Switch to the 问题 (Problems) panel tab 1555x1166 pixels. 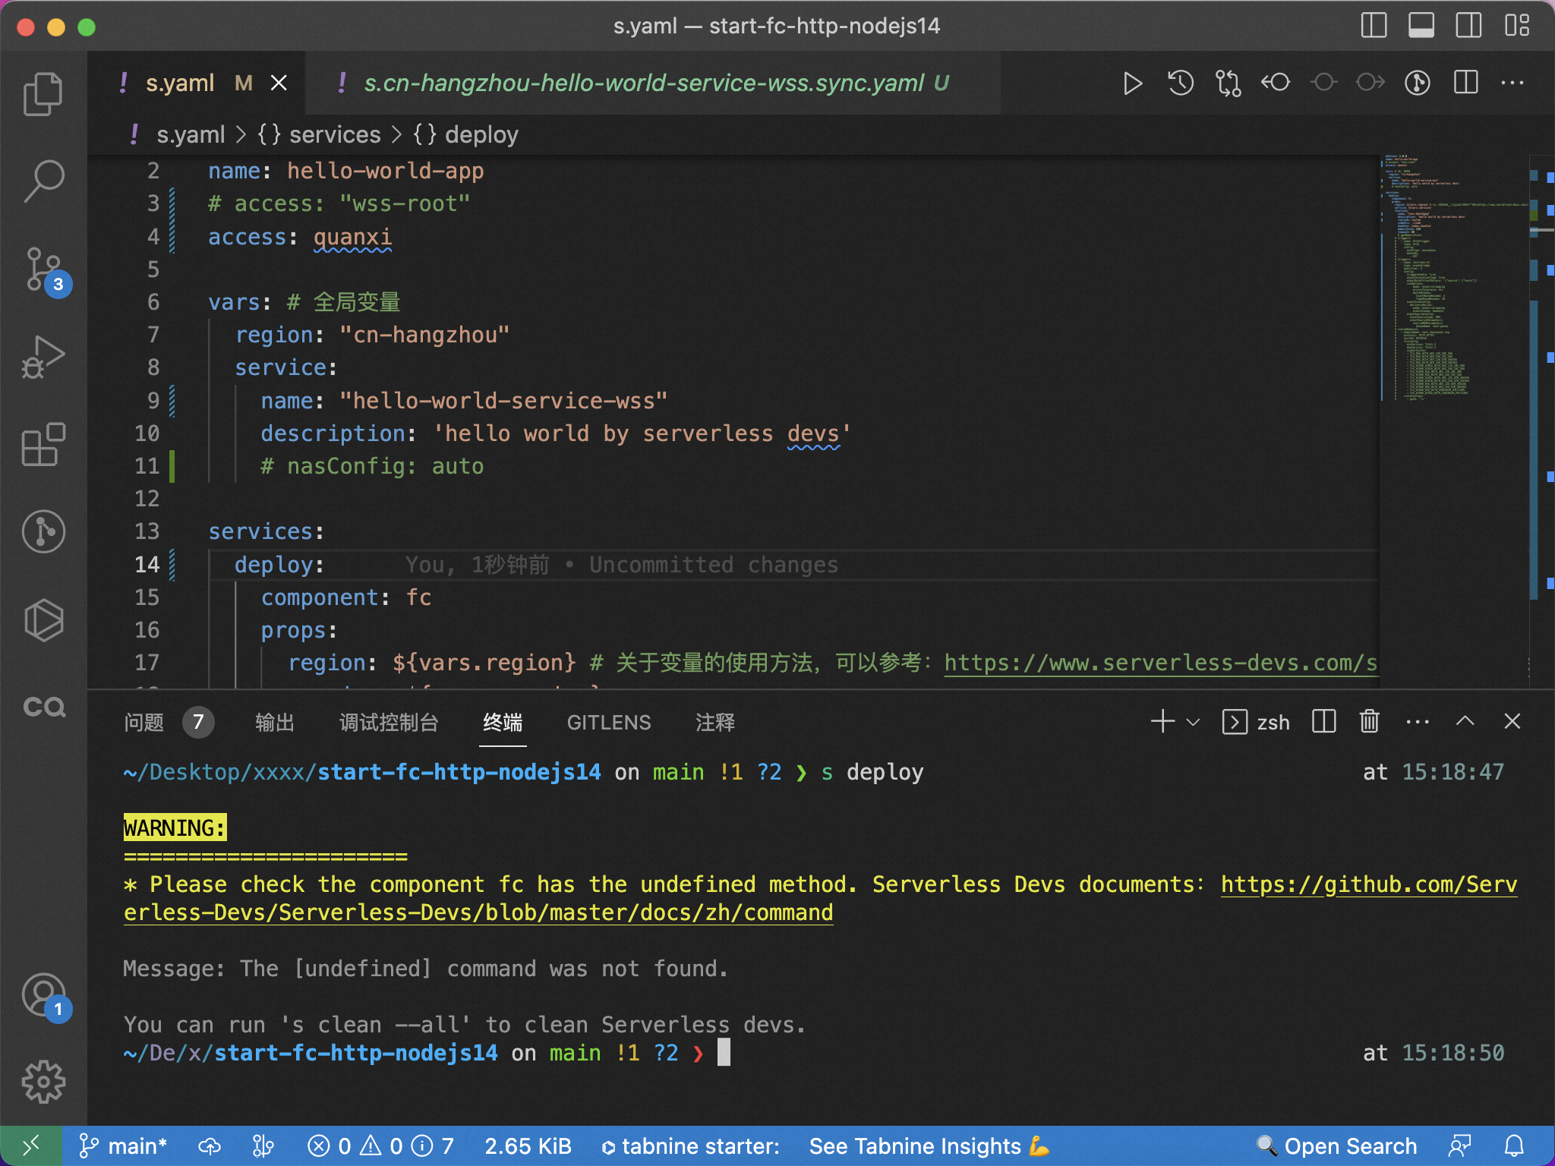143,722
